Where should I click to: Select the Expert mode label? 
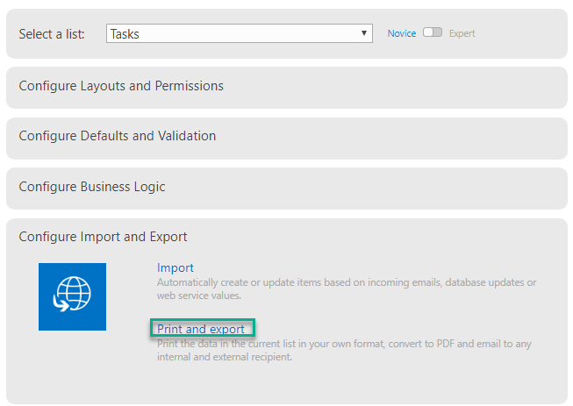(462, 33)
